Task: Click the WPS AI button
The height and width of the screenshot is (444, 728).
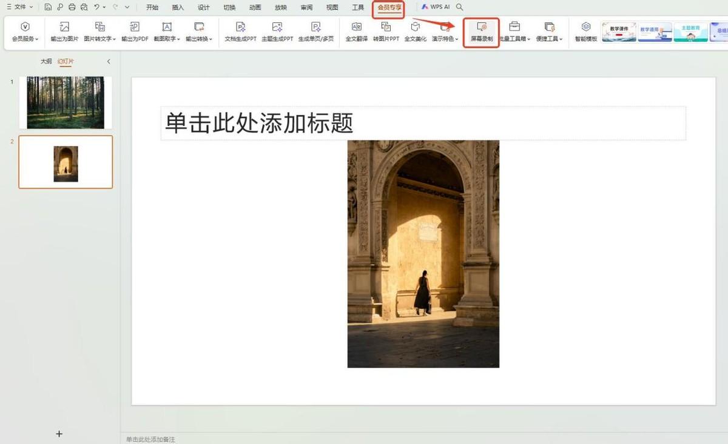Action: click(x=436, y=7)
